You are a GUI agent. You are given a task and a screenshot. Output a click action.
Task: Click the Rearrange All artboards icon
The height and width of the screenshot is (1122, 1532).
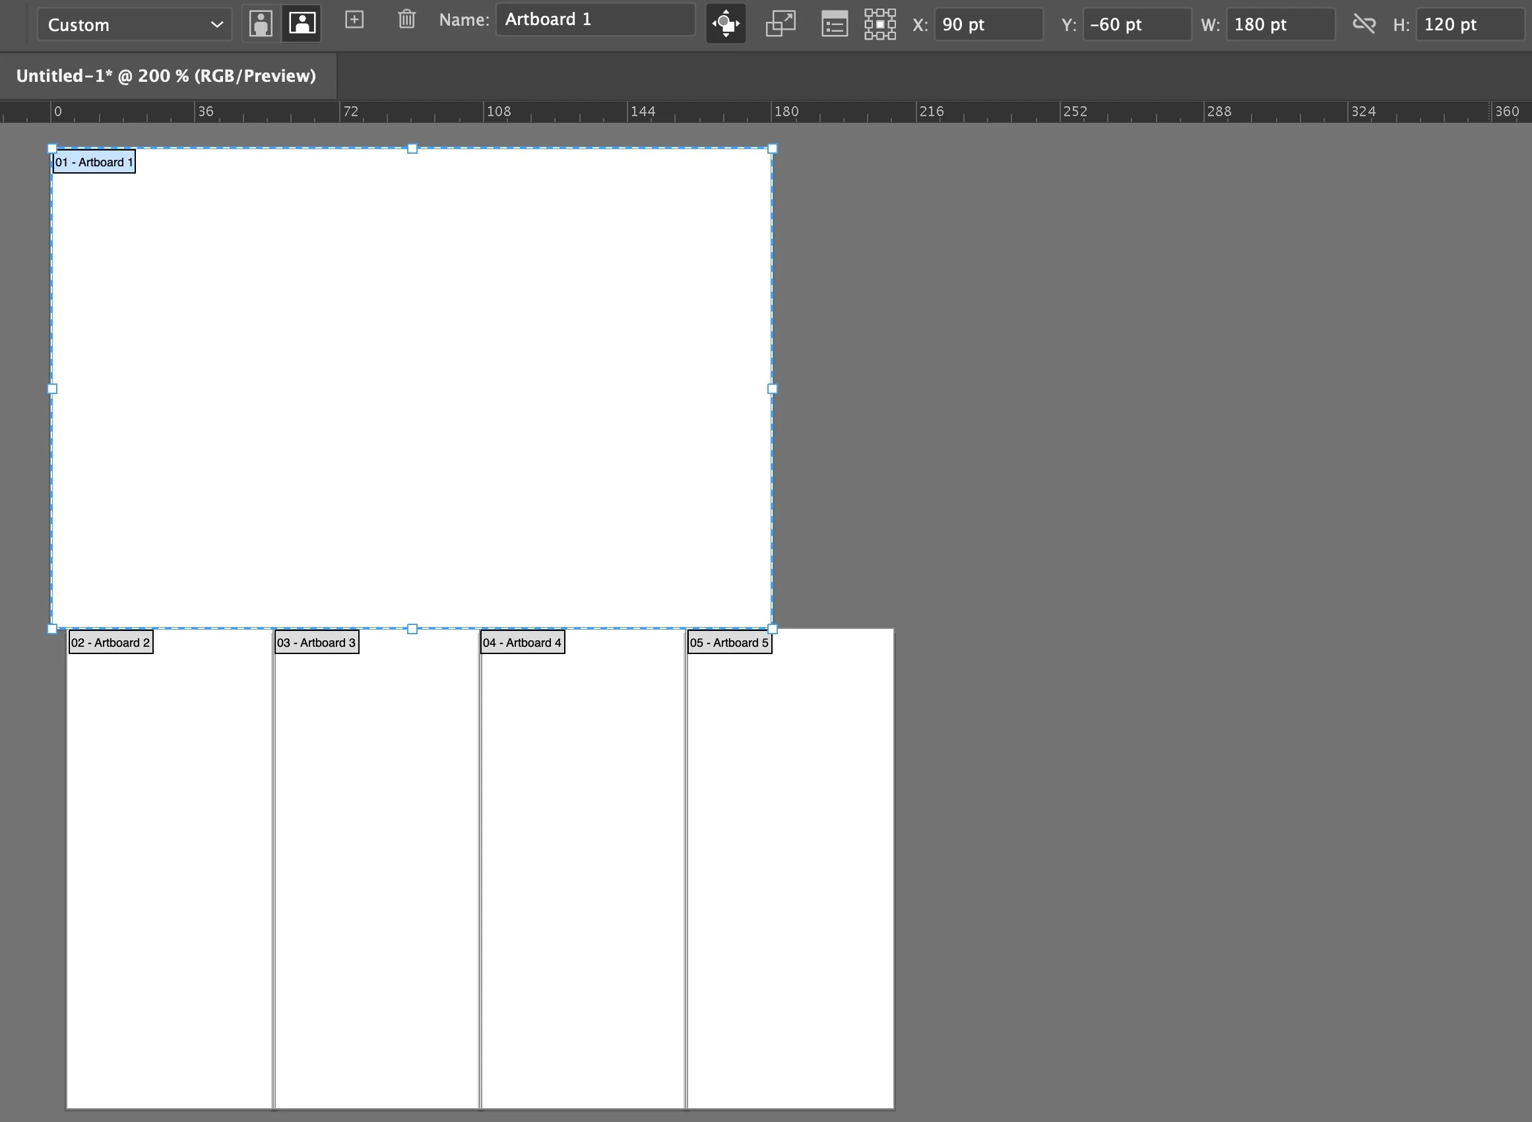[879, 24]
